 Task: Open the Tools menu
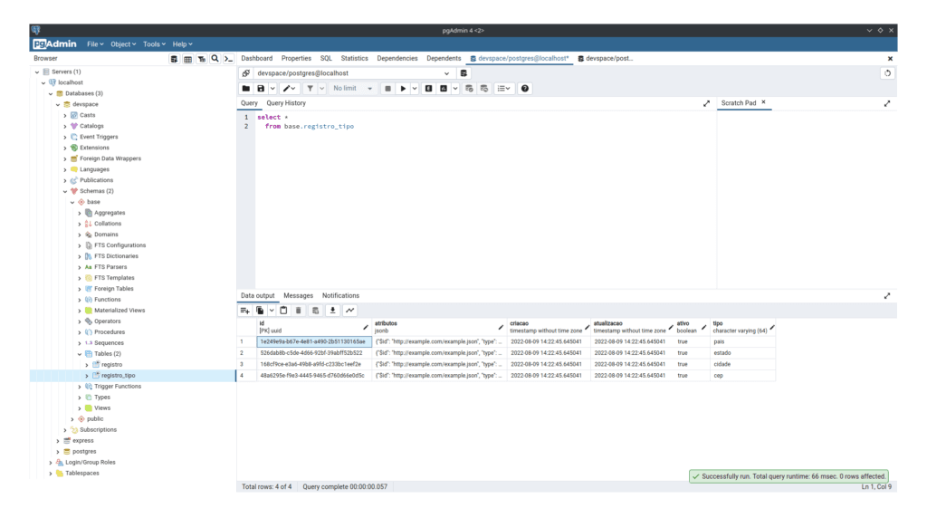pyautogui.click(x=154, y=44)
